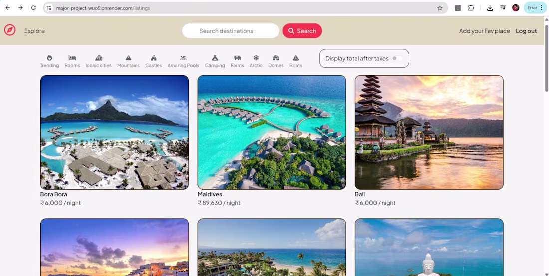Viewport: 549px width, 276px height.
Task: Click the site information icon in address bar
Action: [x=49, y=8]
